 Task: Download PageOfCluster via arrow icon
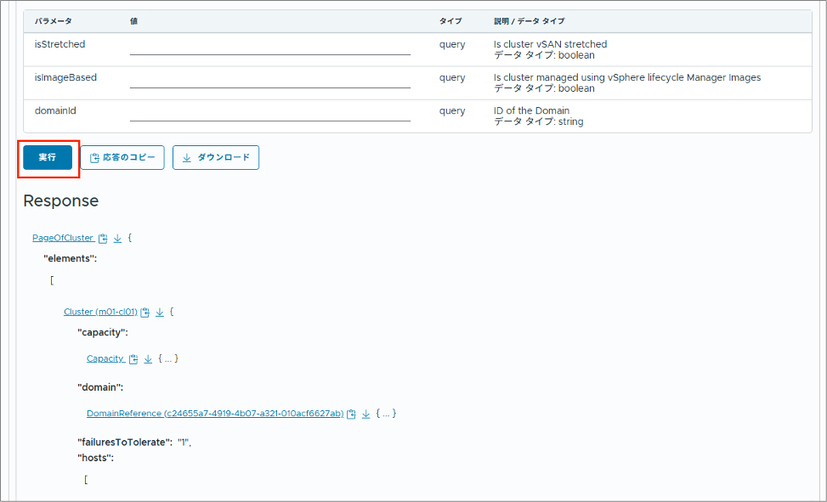tap(117, 239)
